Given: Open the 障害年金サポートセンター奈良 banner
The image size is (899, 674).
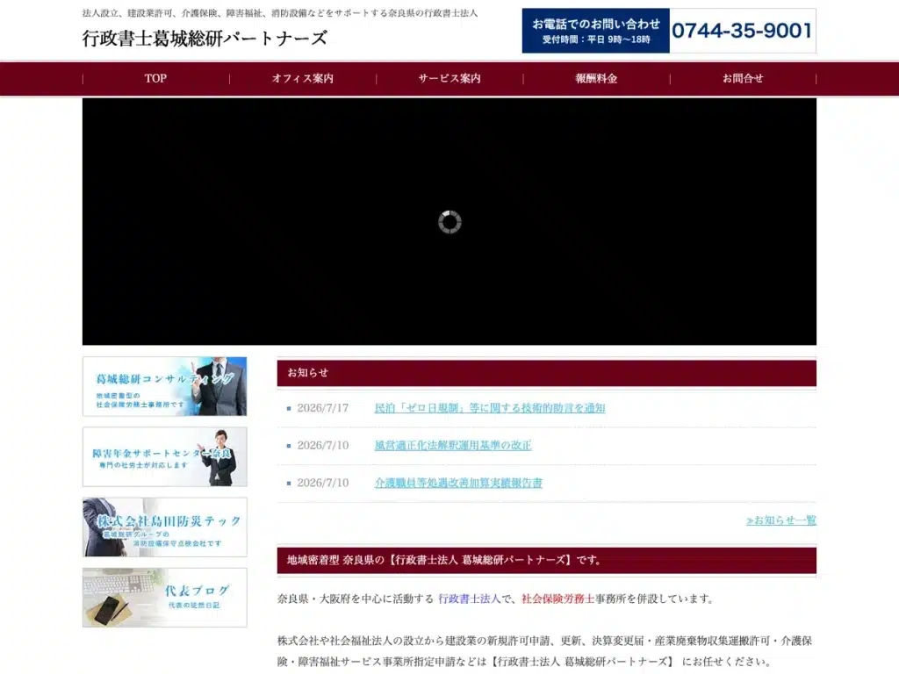Looking at the screenshot, I should 164,456.
